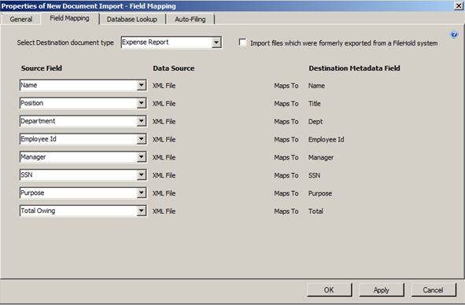Open the Name source field dropdown arrow

[x=142, y=86]
